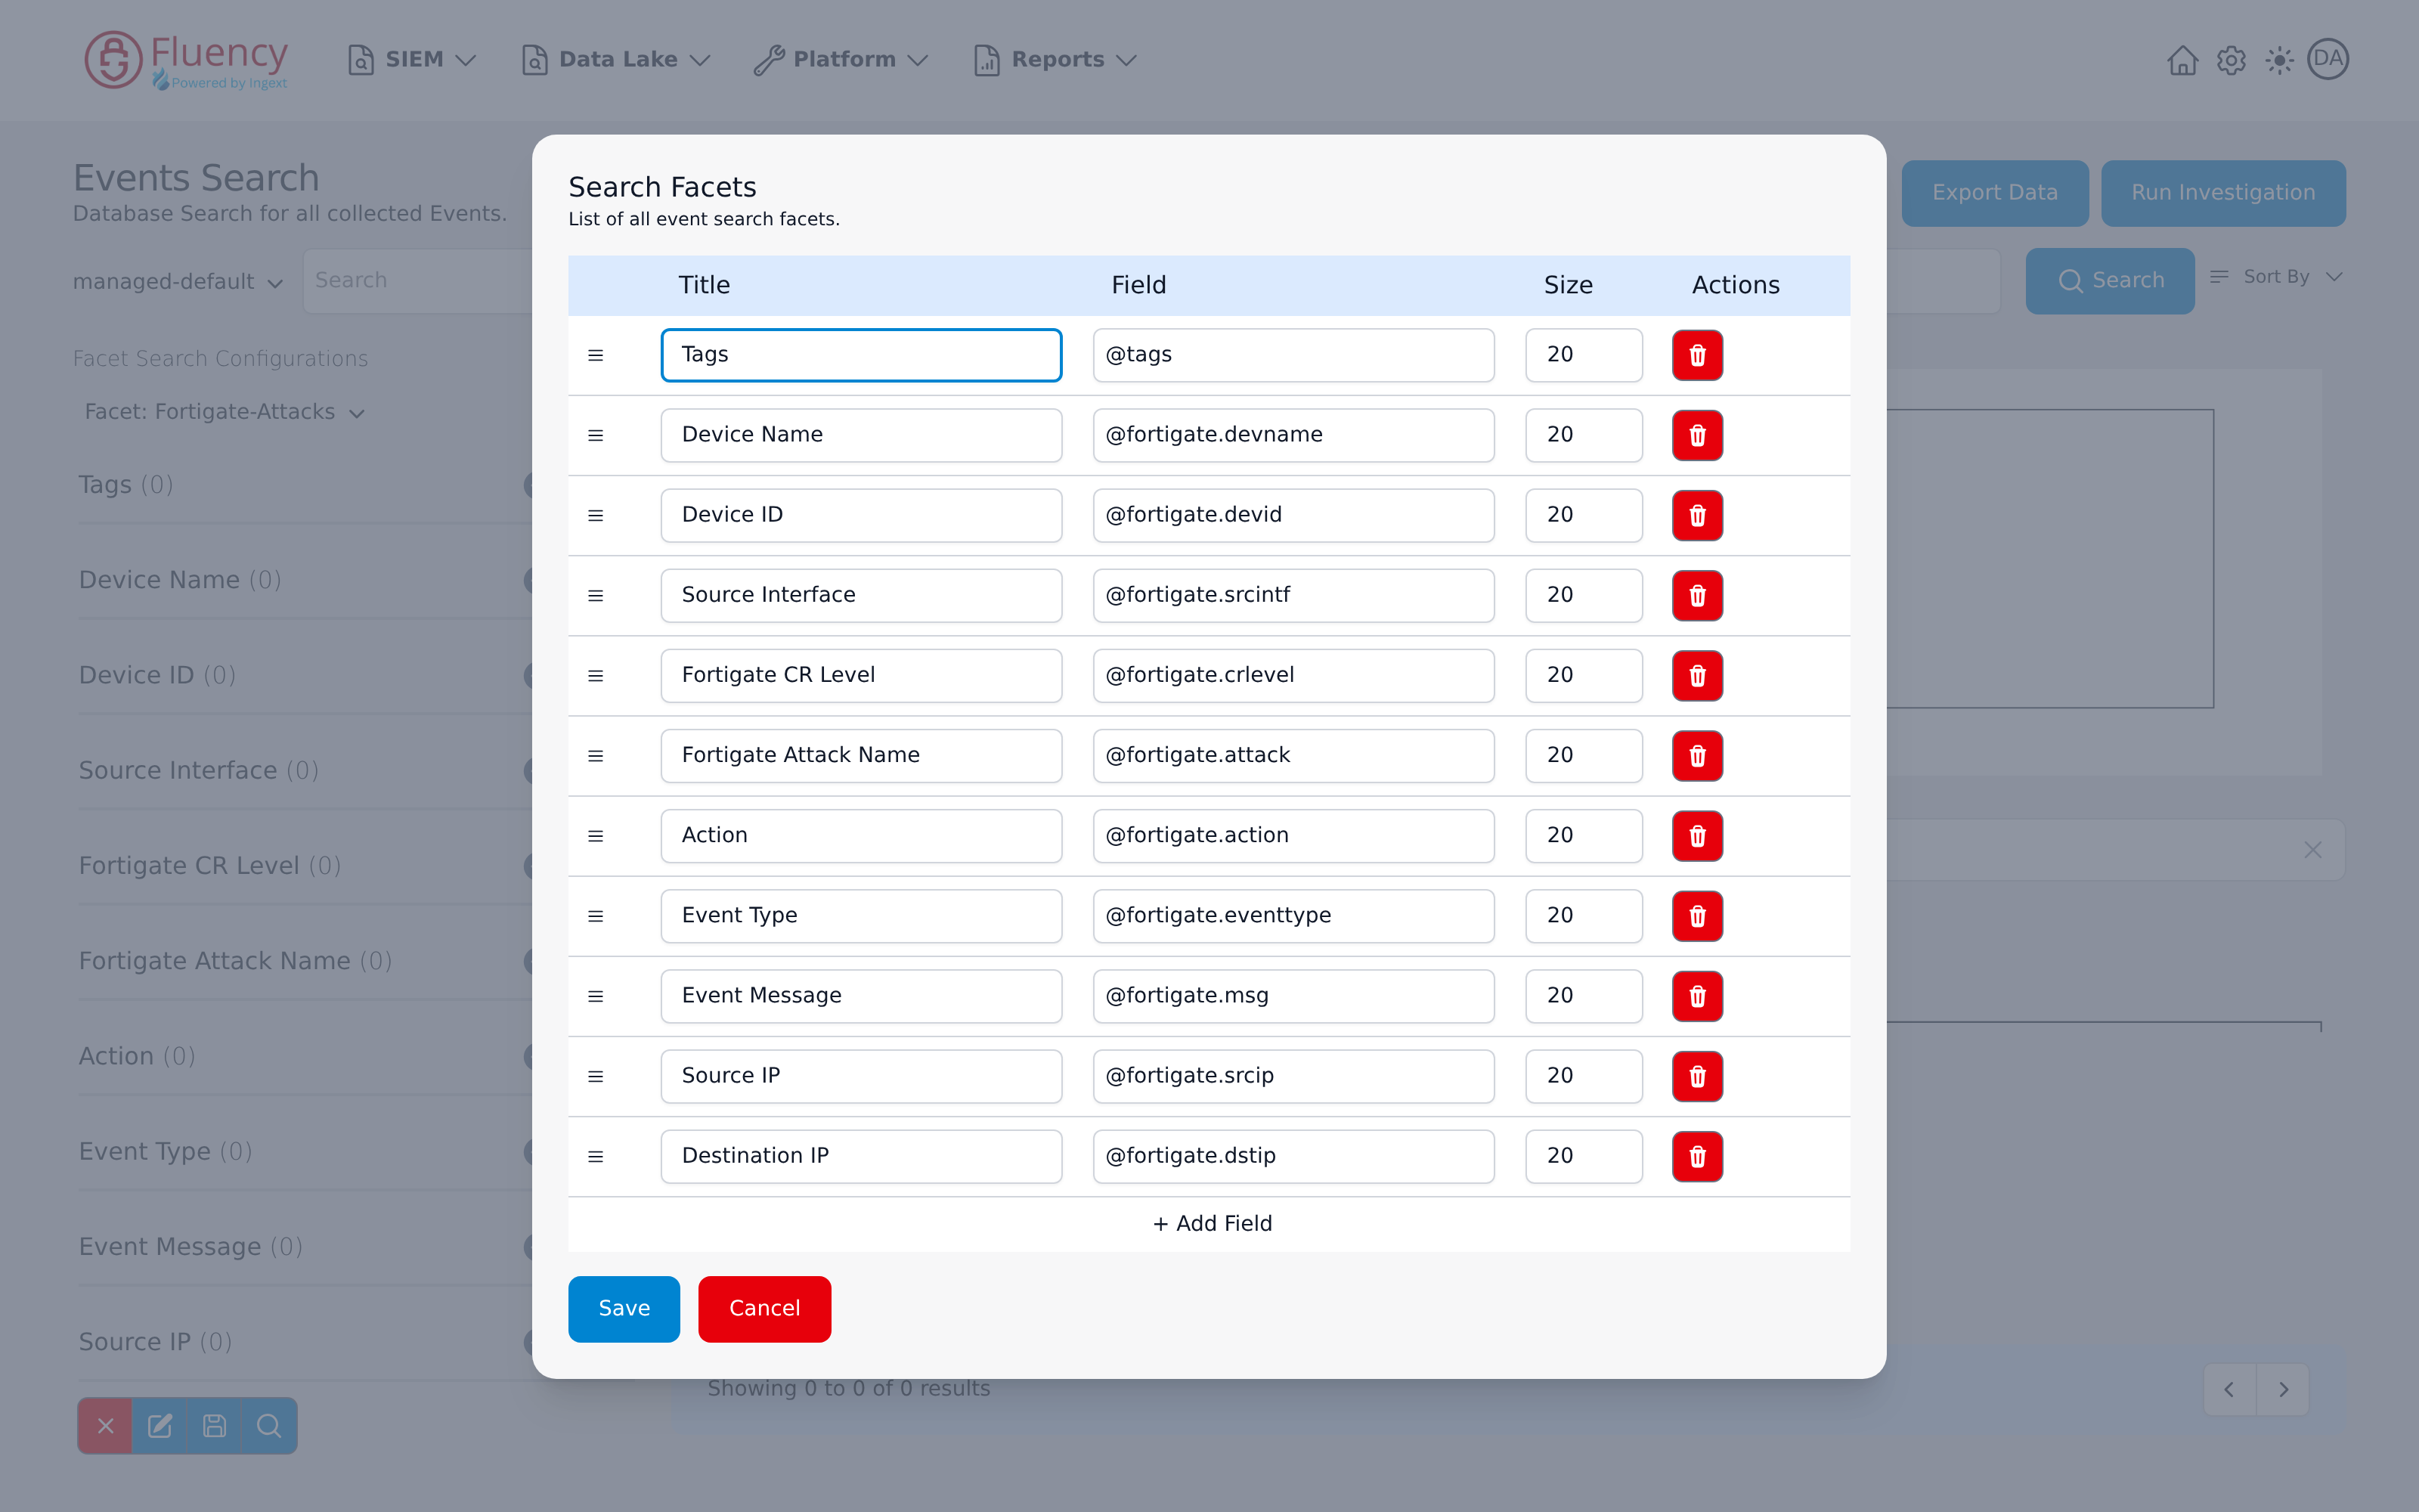Go to next results page arrow

click(2283, 1389)
